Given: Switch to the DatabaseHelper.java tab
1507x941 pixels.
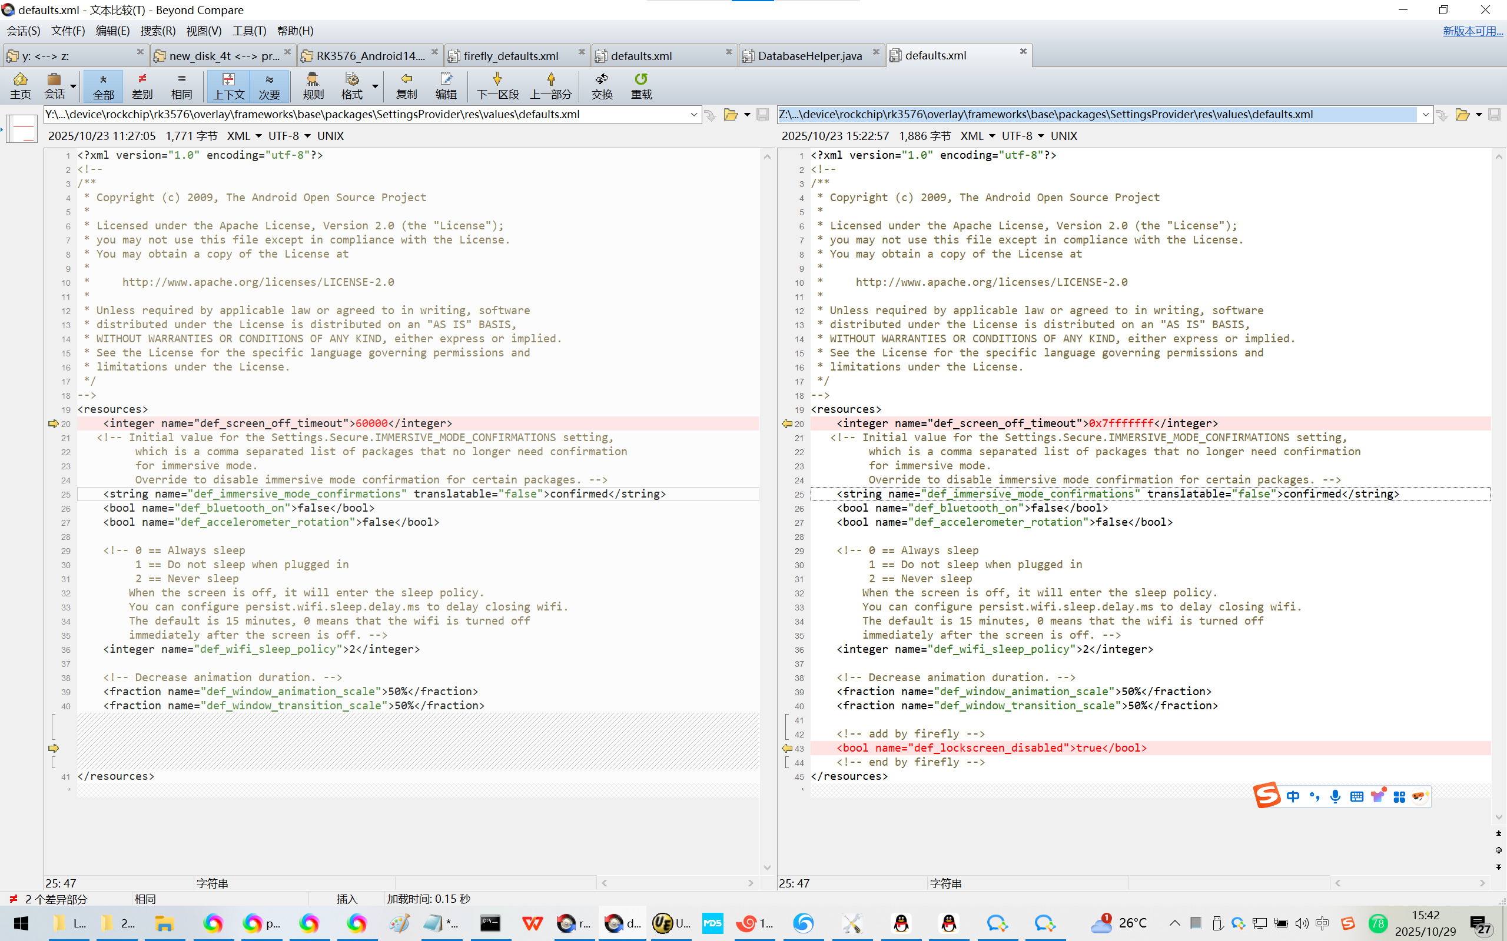Looking at the screenshot, I should 809,56.
